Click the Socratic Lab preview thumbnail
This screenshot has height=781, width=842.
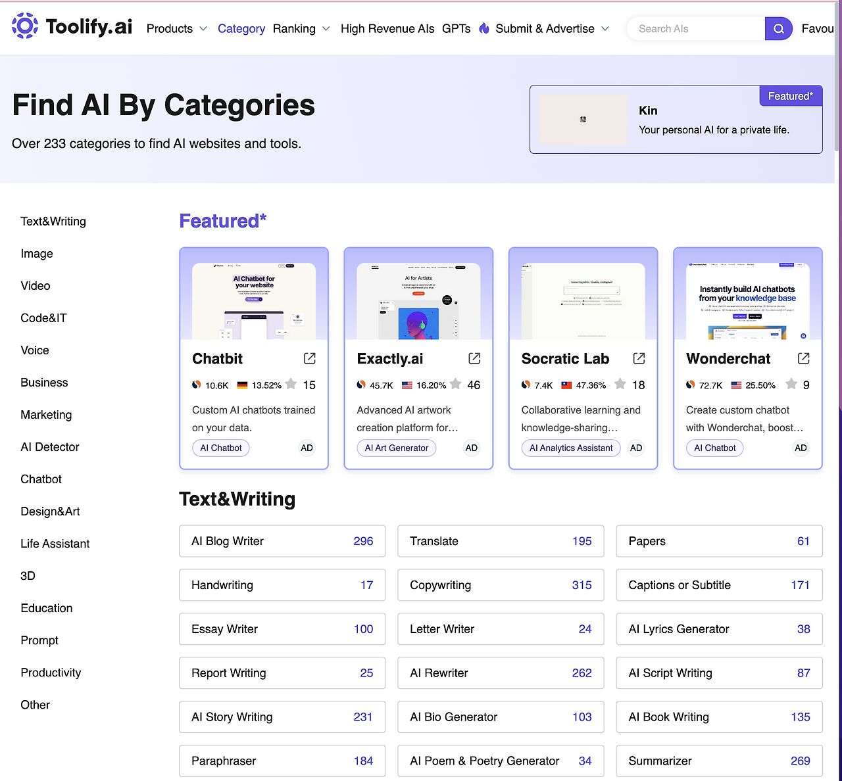point(583,301)
